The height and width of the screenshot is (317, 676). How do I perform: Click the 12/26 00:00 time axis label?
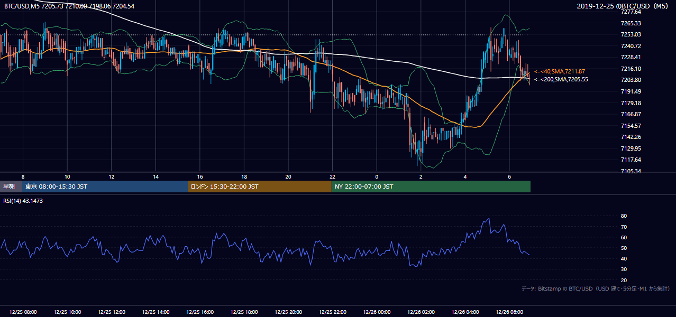pyautogui.click(x=377, y=312)
